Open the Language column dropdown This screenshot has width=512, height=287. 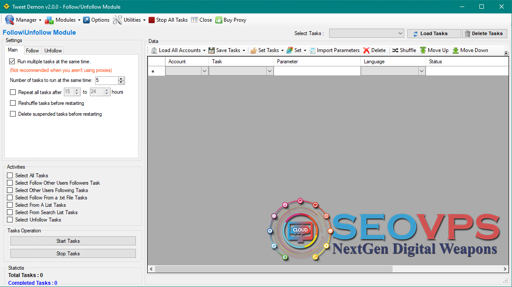click(x=422, y=71)
